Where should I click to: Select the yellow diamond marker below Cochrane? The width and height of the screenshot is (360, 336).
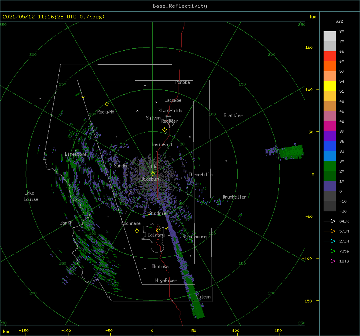tap(137, 231)
